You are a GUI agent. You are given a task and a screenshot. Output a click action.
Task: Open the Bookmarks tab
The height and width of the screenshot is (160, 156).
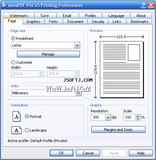[x=140, y=22]
